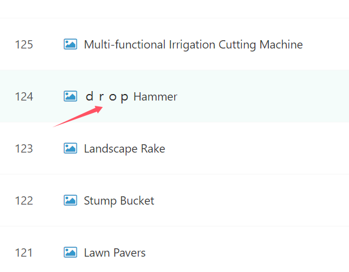
Task: Select ID number 124
Action: coord(24,96)
